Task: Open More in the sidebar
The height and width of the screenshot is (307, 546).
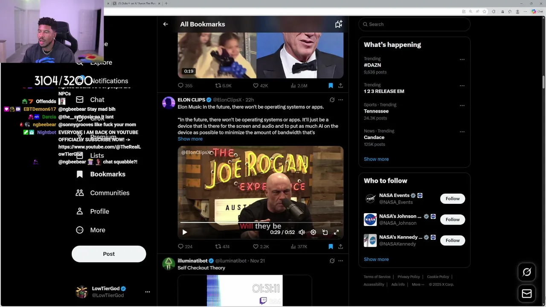Action: pyautogui.click(x=91, y=230)
